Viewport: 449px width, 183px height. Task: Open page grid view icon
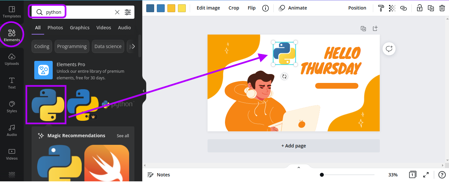coord(412,175)
